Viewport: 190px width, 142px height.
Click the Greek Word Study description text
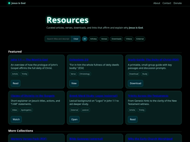[94, 102]
